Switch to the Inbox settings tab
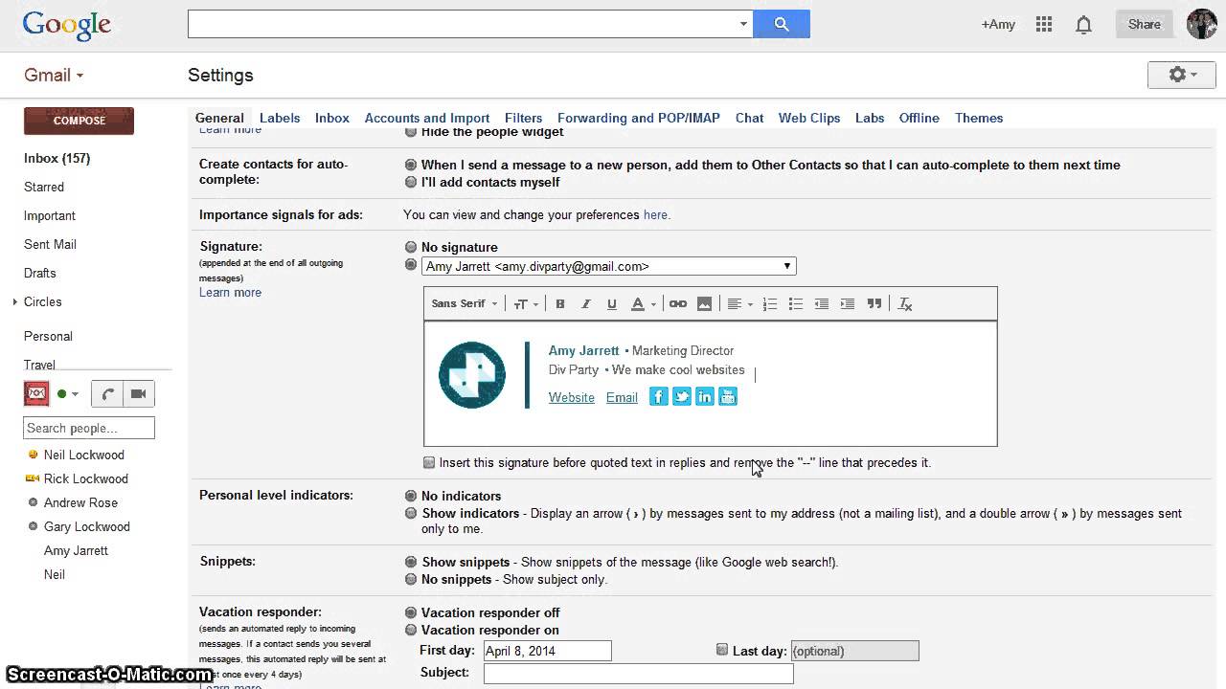The image size is (1226, 689). coord(332,118)
